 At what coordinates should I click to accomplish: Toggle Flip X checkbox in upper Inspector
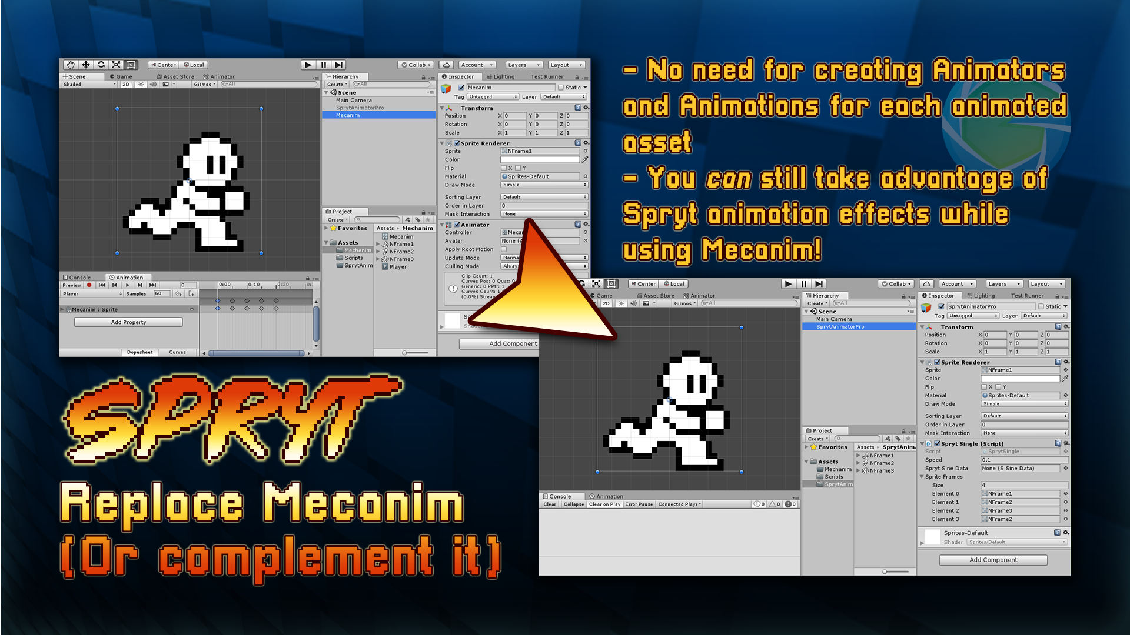504,168
